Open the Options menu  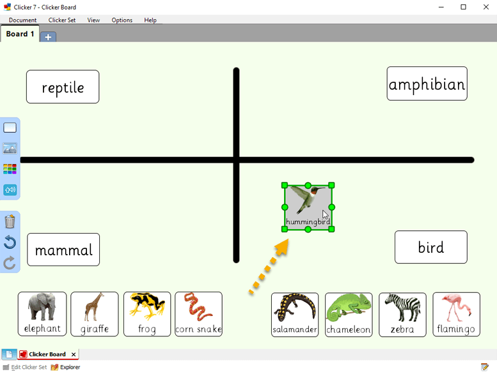[122, 20]
